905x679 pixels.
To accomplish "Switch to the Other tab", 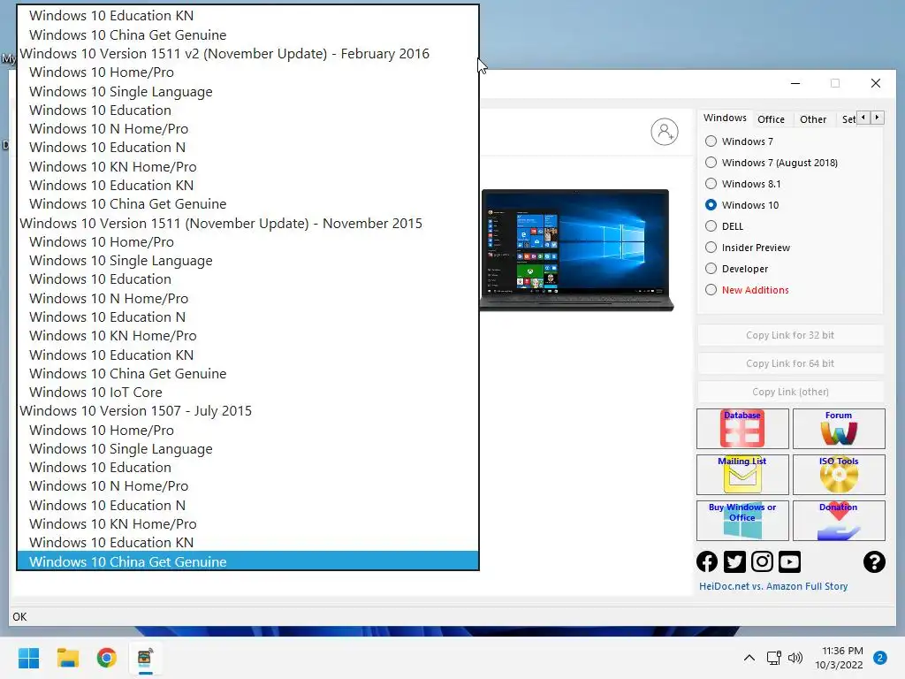I will coord(813,119).
